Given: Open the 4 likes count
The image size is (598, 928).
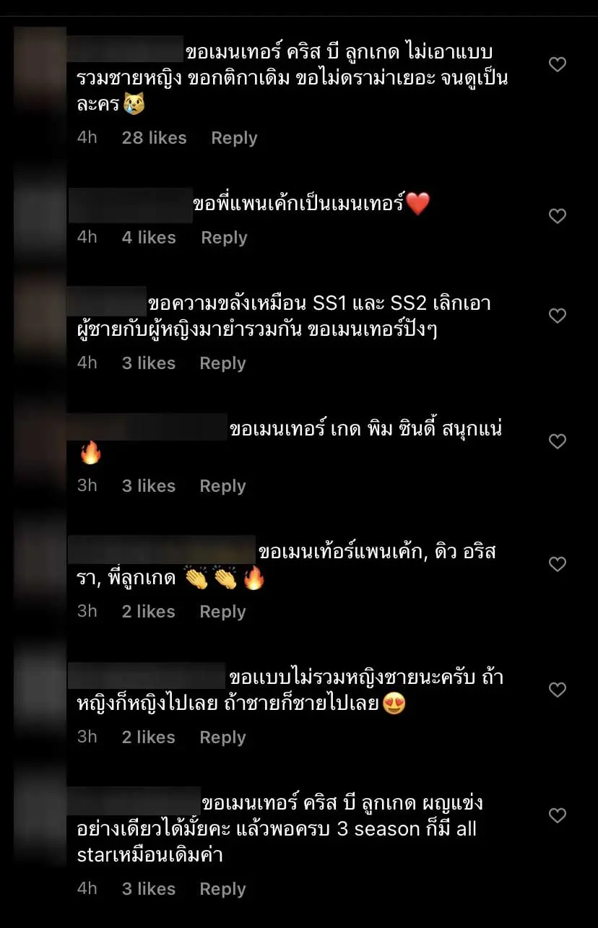Looking at the screenshot, I should [149, 238].
